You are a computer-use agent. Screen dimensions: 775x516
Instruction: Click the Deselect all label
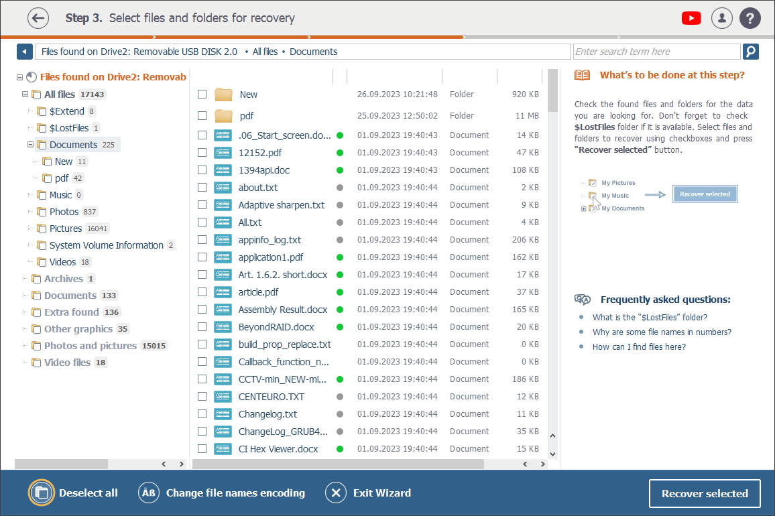(x=88, y=493)
